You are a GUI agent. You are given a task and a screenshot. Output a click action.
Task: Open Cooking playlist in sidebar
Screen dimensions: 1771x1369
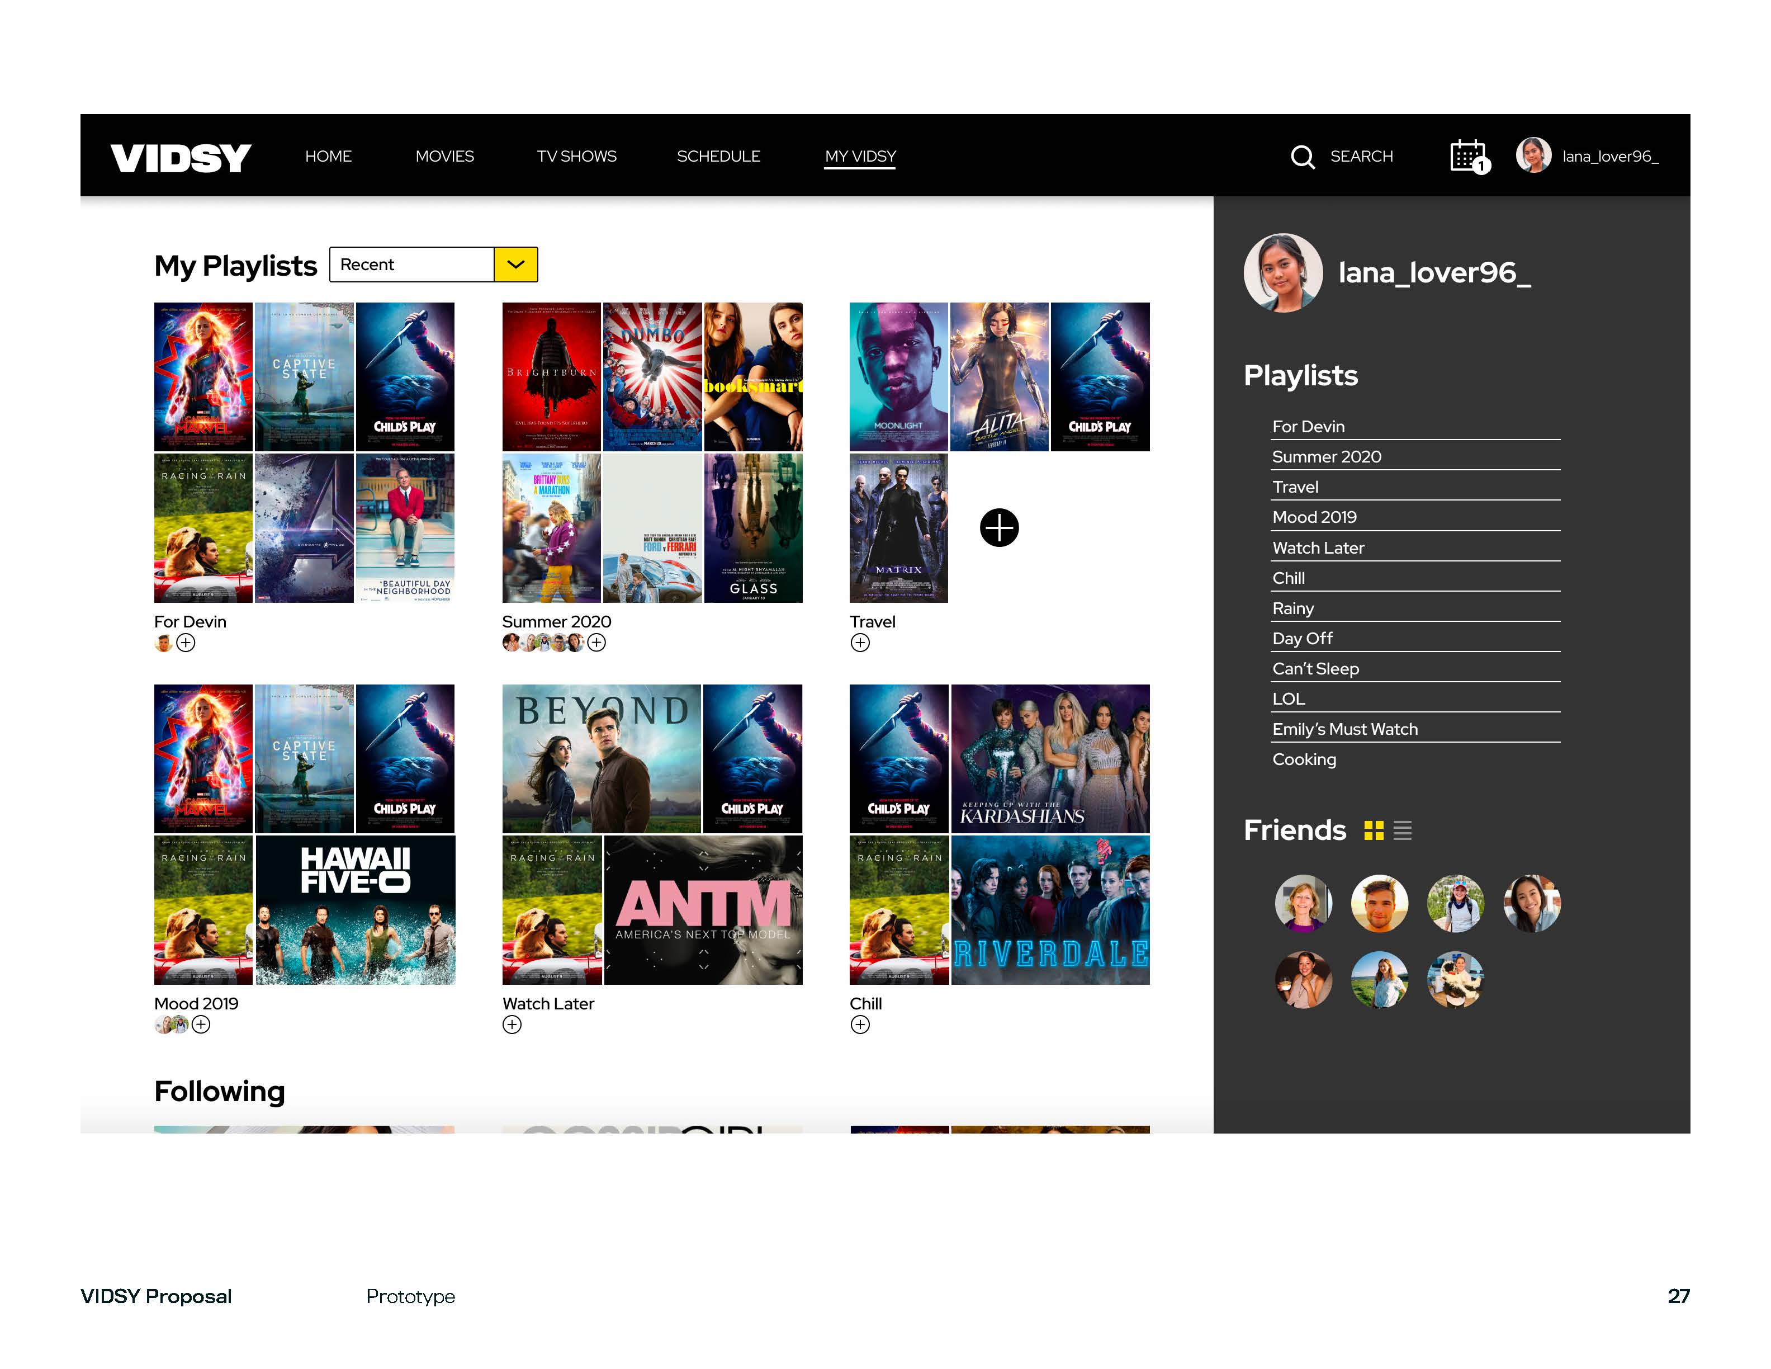pyautogui.click(x=1415, y=760)
